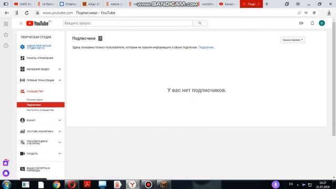
Task: Open the Windows Start button
Action: pos(6,184)
